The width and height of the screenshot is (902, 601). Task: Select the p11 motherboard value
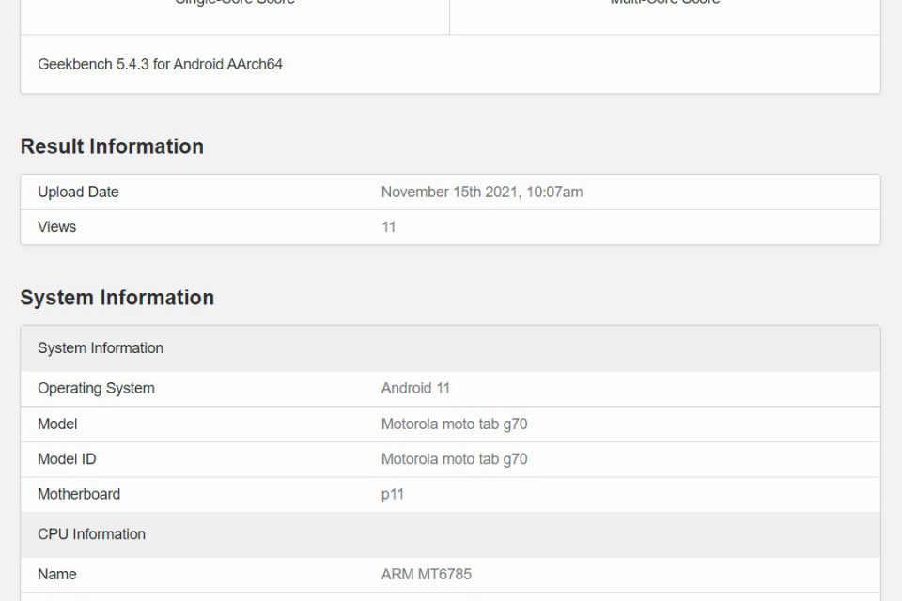click(392, 494)
